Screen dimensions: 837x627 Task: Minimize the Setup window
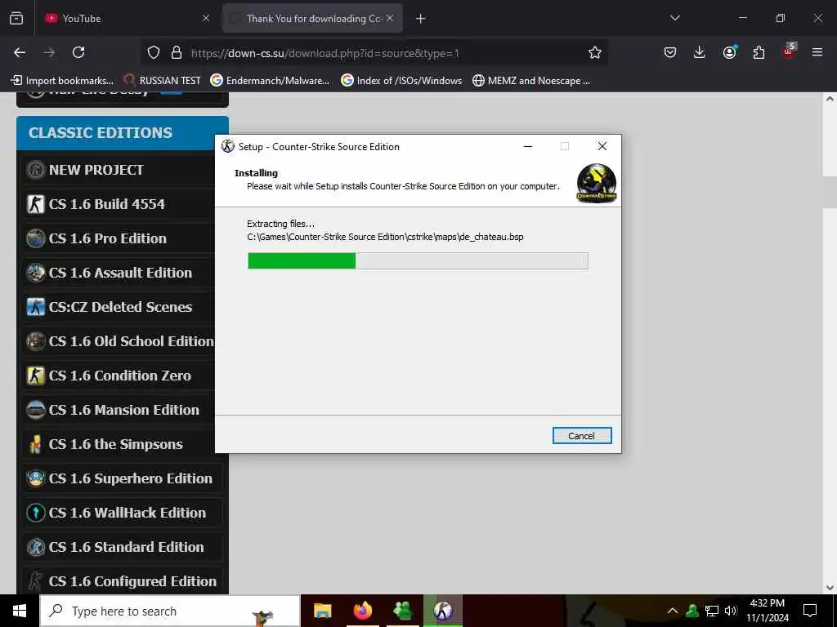pos(528,146)
